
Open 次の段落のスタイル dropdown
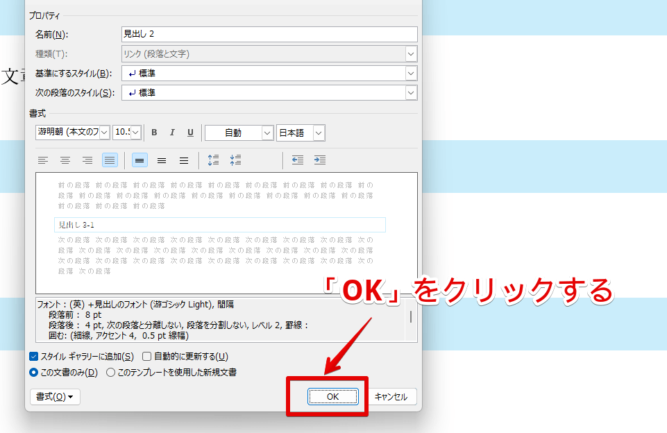click(x=411, y=93)
